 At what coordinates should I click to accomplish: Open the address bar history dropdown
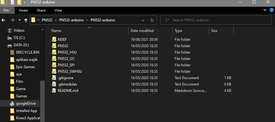143,20
